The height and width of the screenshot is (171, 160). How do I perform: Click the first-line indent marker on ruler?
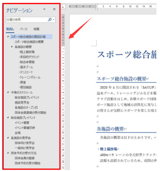[x=96, y=5]
